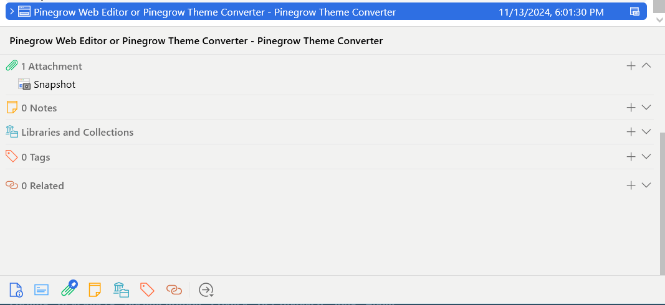The width and height of the screenshot is (665, 305).
Task: Expand the Notes section
Action: tap(646, 107)
